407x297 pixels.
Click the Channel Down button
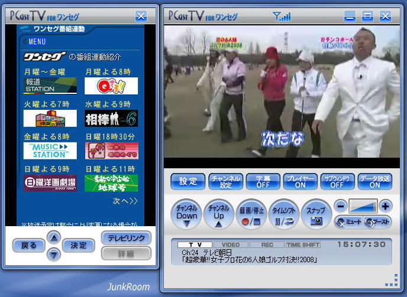[186, 214]
